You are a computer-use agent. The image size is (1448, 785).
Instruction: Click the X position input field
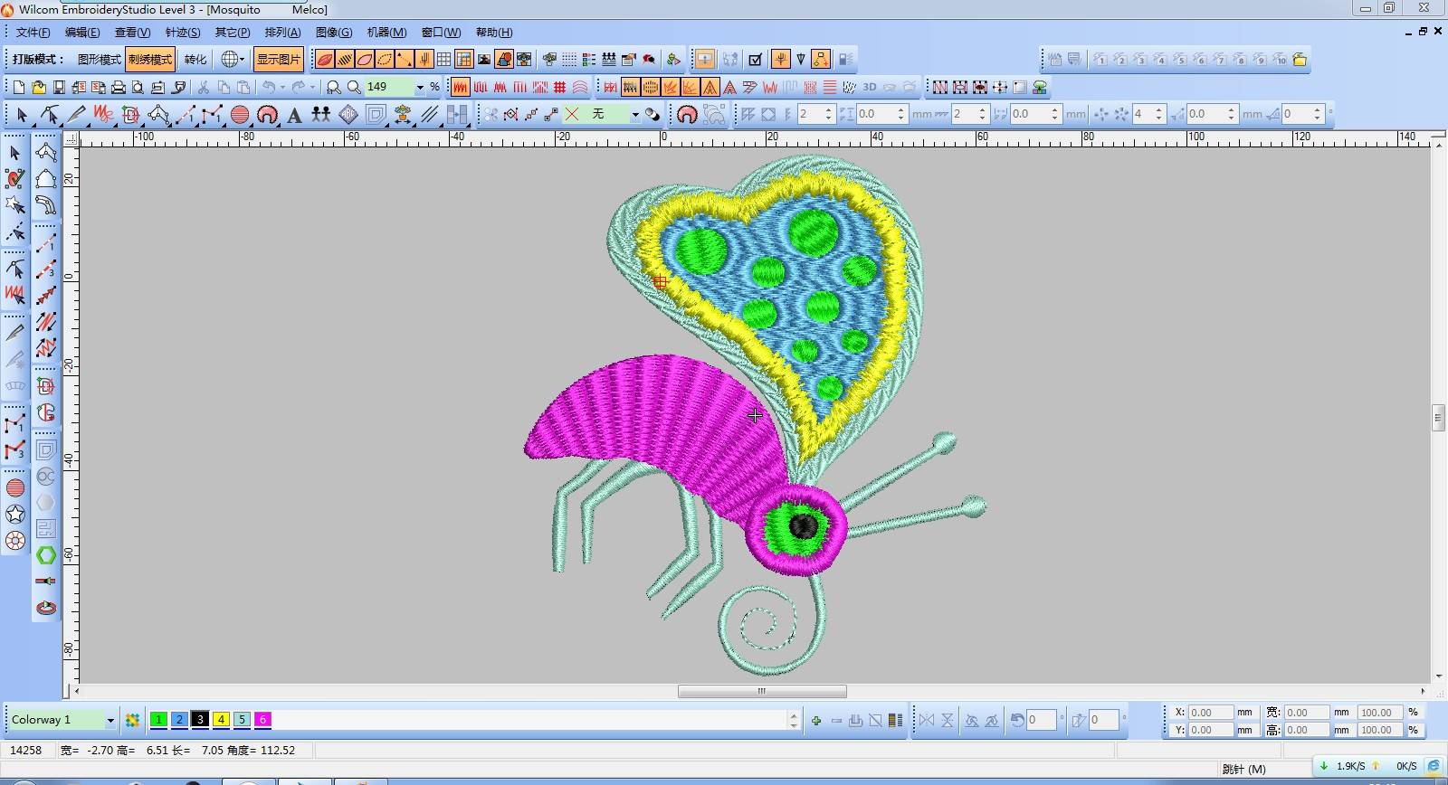[x=1210, y=713]
